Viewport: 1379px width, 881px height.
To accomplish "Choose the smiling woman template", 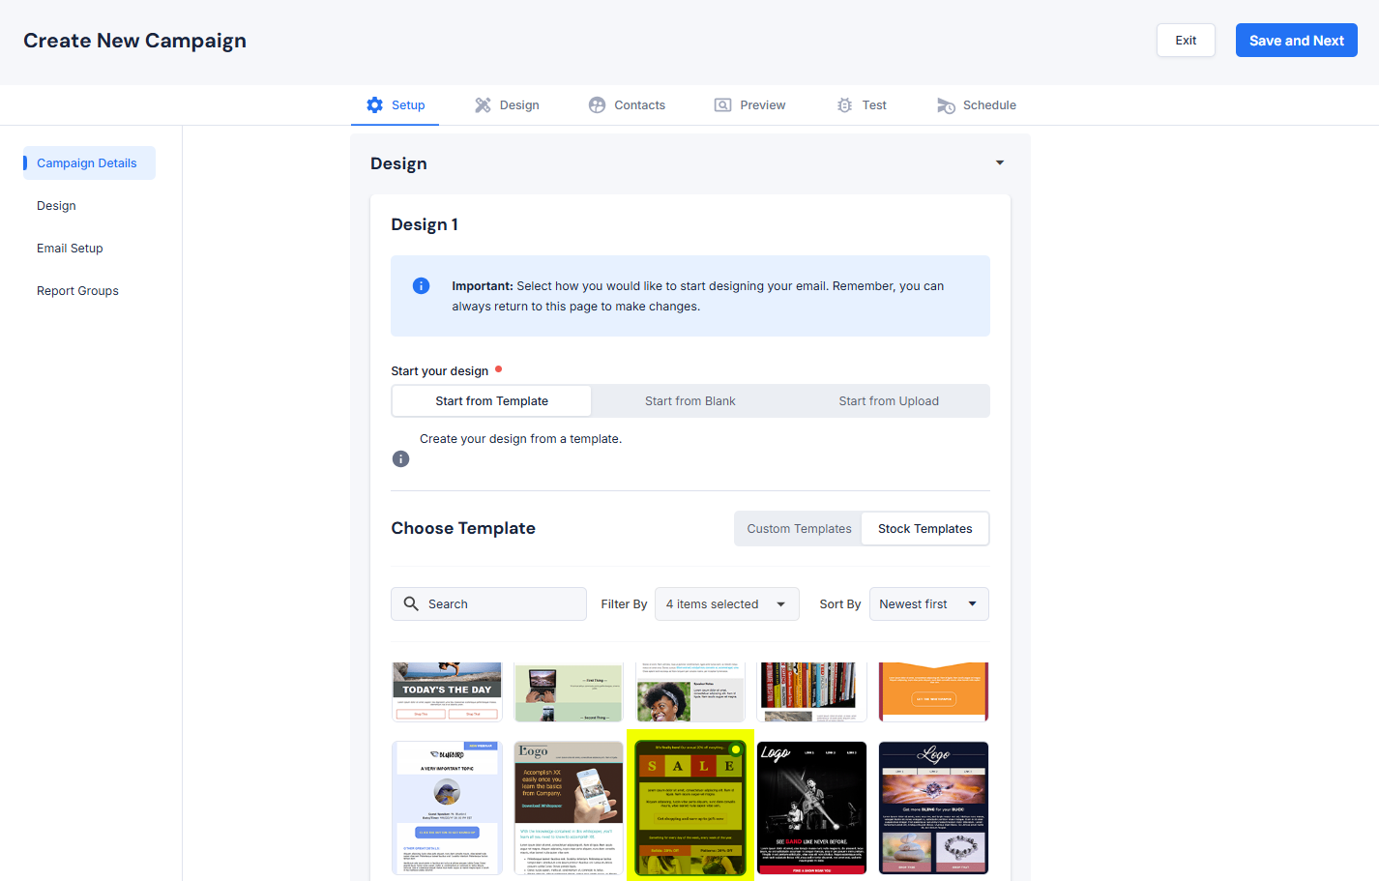I will [x=690, y=691].
